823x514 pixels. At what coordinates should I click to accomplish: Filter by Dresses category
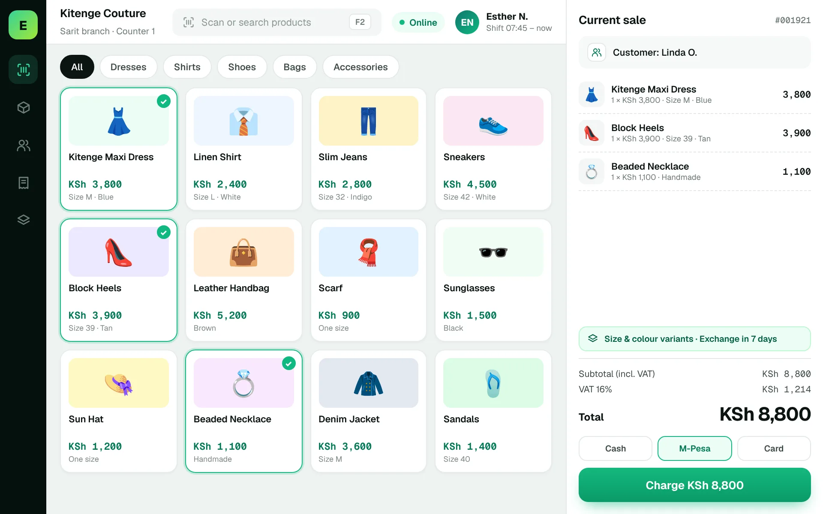tap(128, 67)
